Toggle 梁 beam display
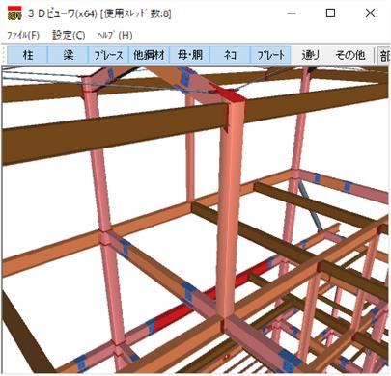The image size is (391, 376). [69, 55]
